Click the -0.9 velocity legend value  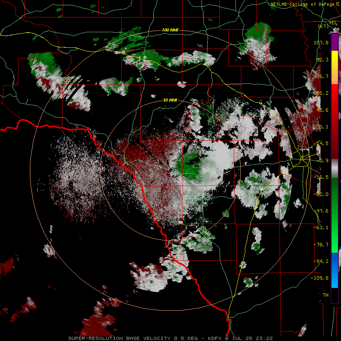(x=322, y=161)
